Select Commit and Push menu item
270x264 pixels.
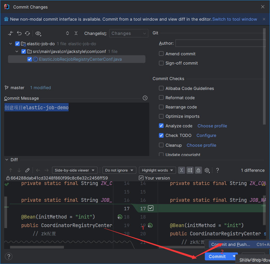tap(239, 244)
